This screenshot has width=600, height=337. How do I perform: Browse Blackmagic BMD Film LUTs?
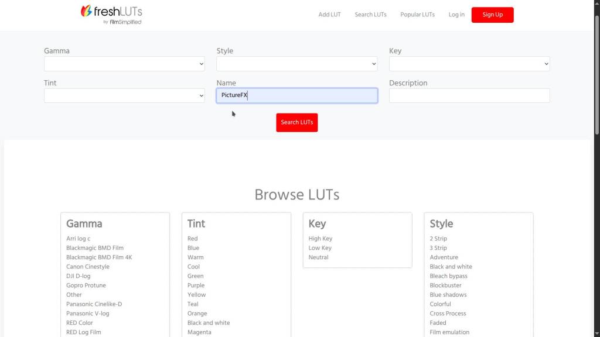click(95, 248)
